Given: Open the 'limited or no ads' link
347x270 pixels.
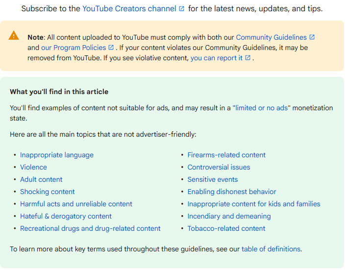Looking at the screenshot, I should click(x=261, y=108).
